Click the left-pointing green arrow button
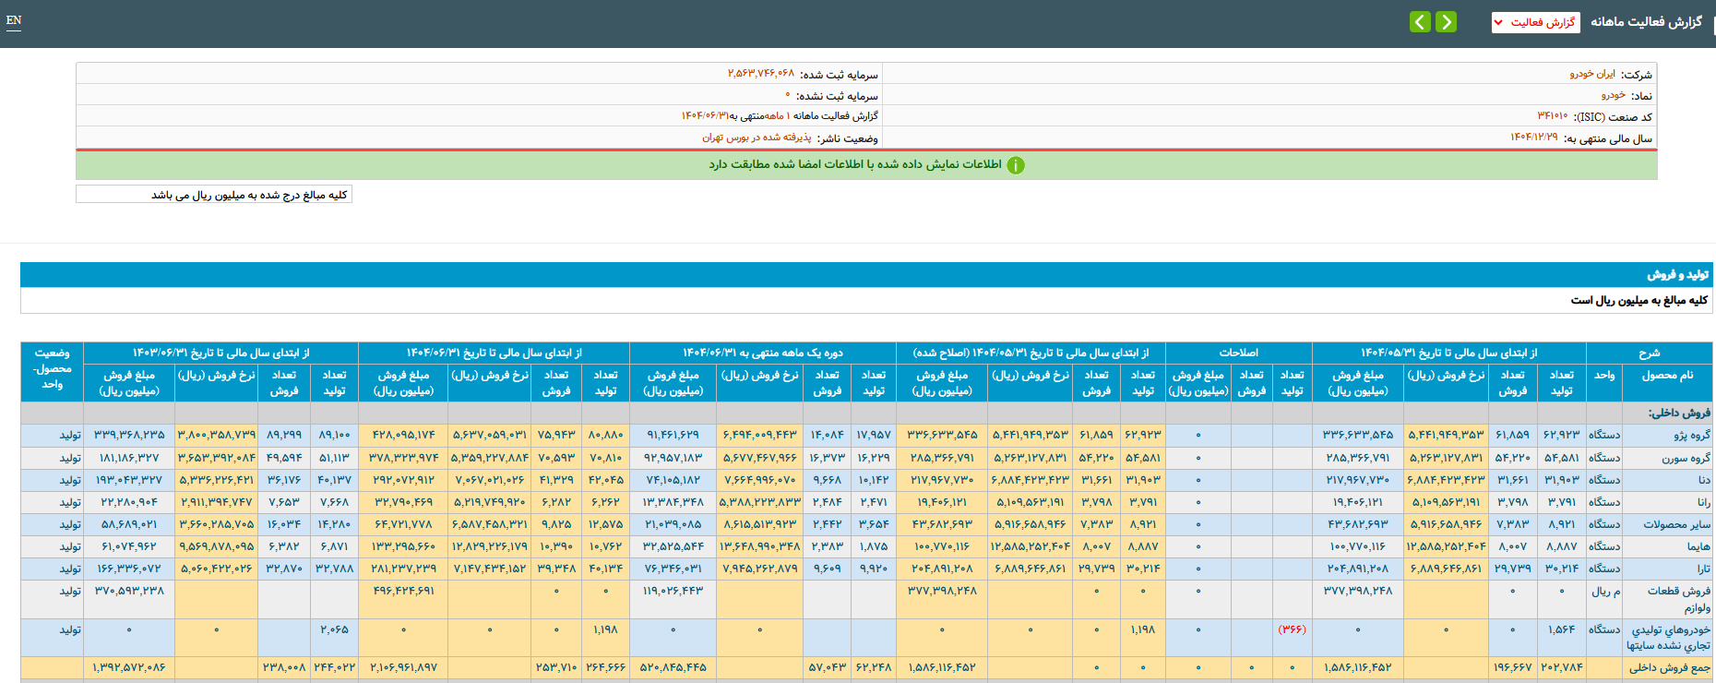1716x683 pixels. coord(1420,21)
